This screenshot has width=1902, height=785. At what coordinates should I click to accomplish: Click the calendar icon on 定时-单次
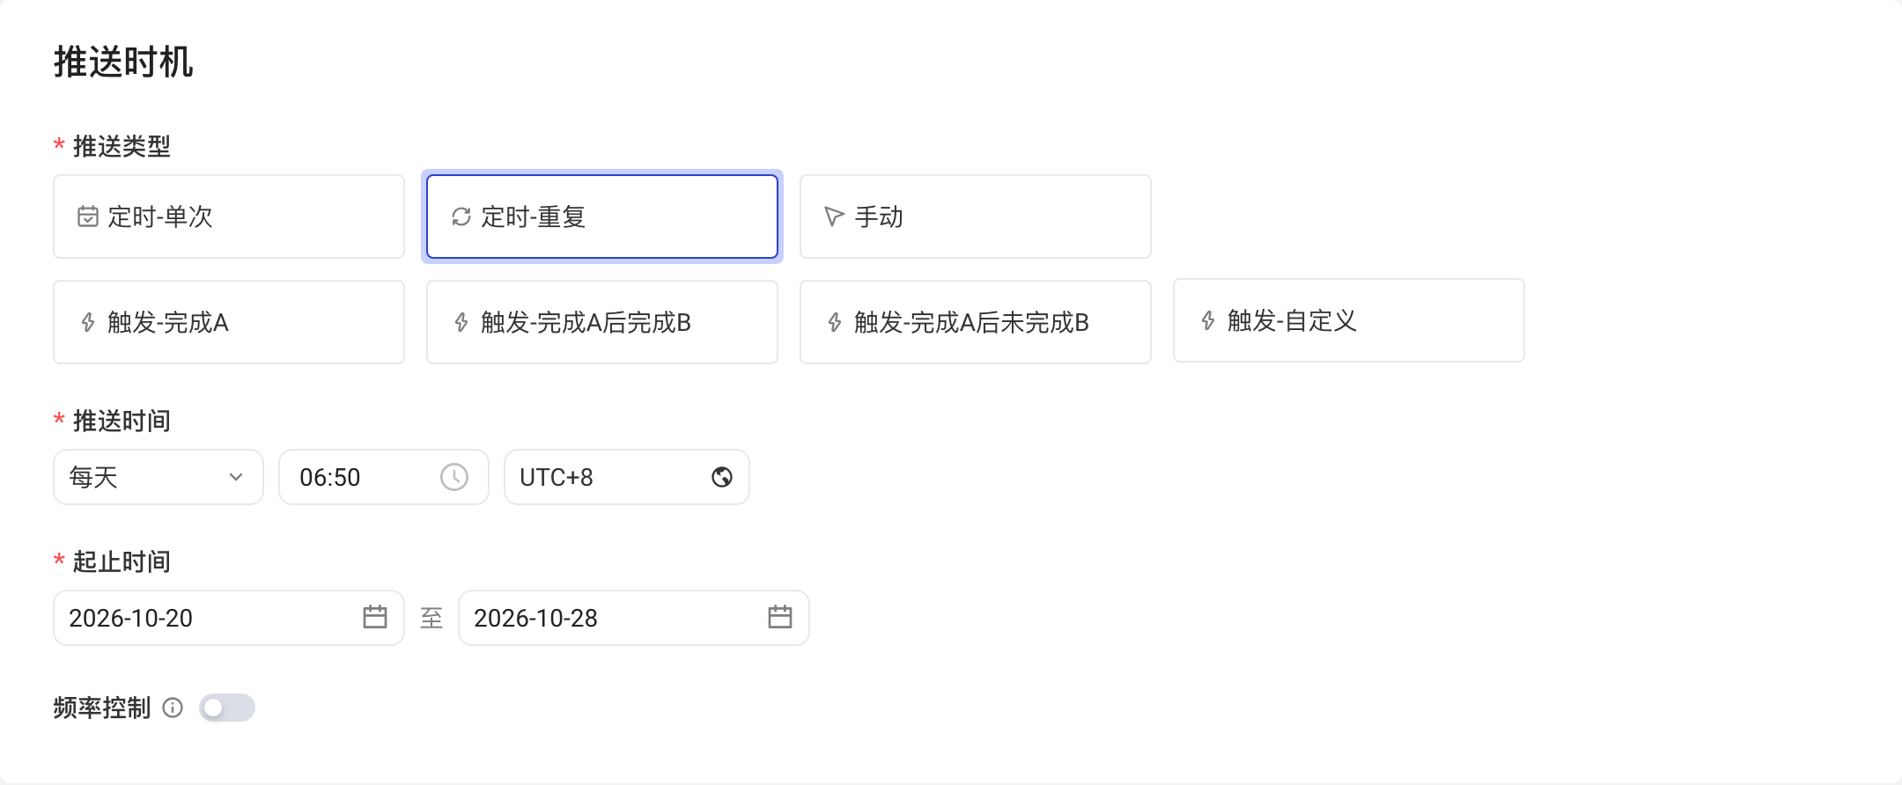pos(88,216)
